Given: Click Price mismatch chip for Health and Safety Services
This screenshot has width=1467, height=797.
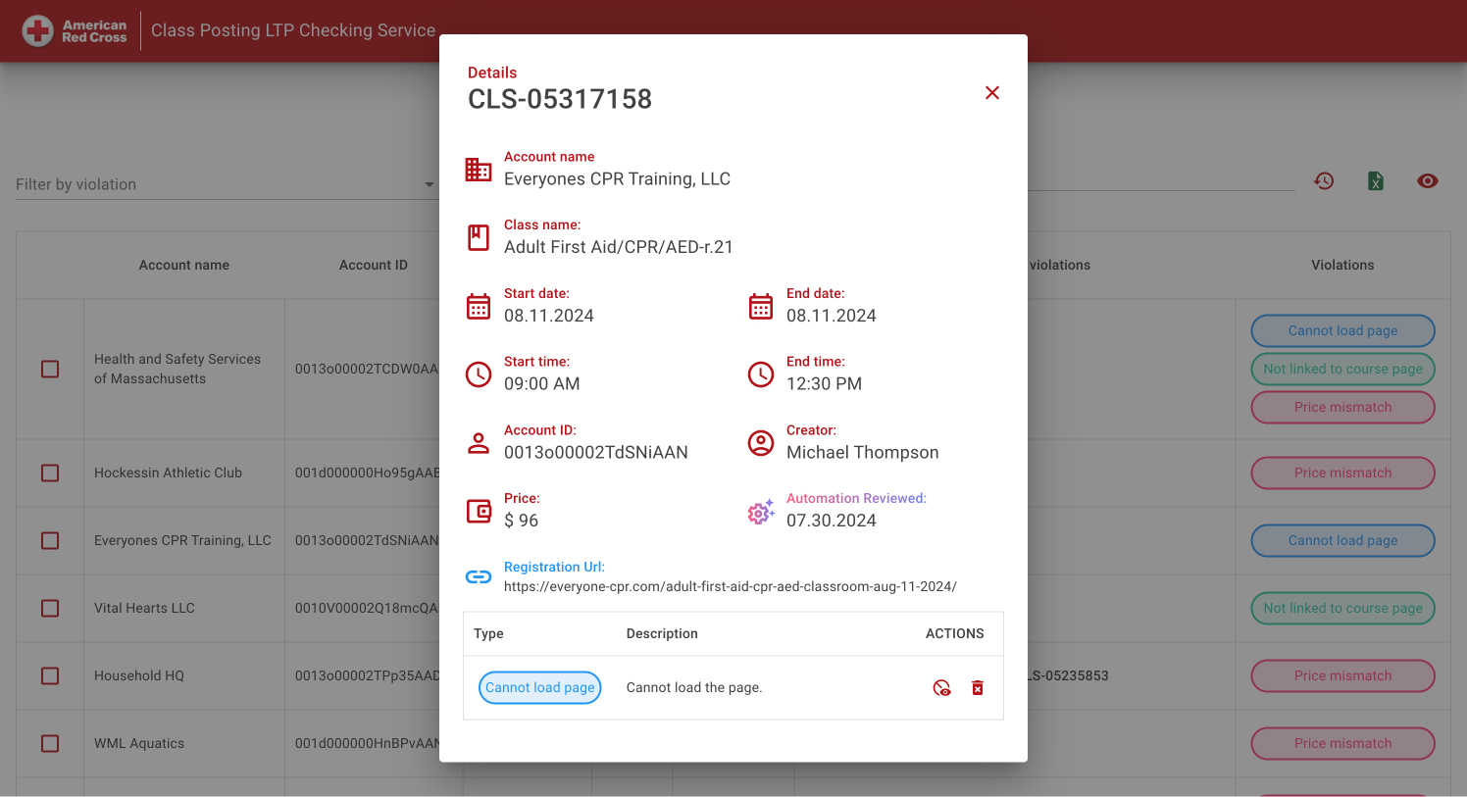Looking at the screenshot, I should pos(1342,407).
